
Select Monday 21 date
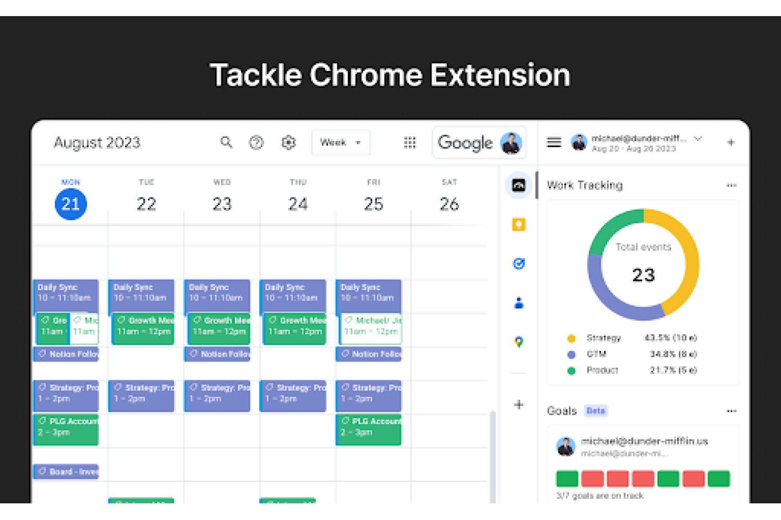(71, 204)
